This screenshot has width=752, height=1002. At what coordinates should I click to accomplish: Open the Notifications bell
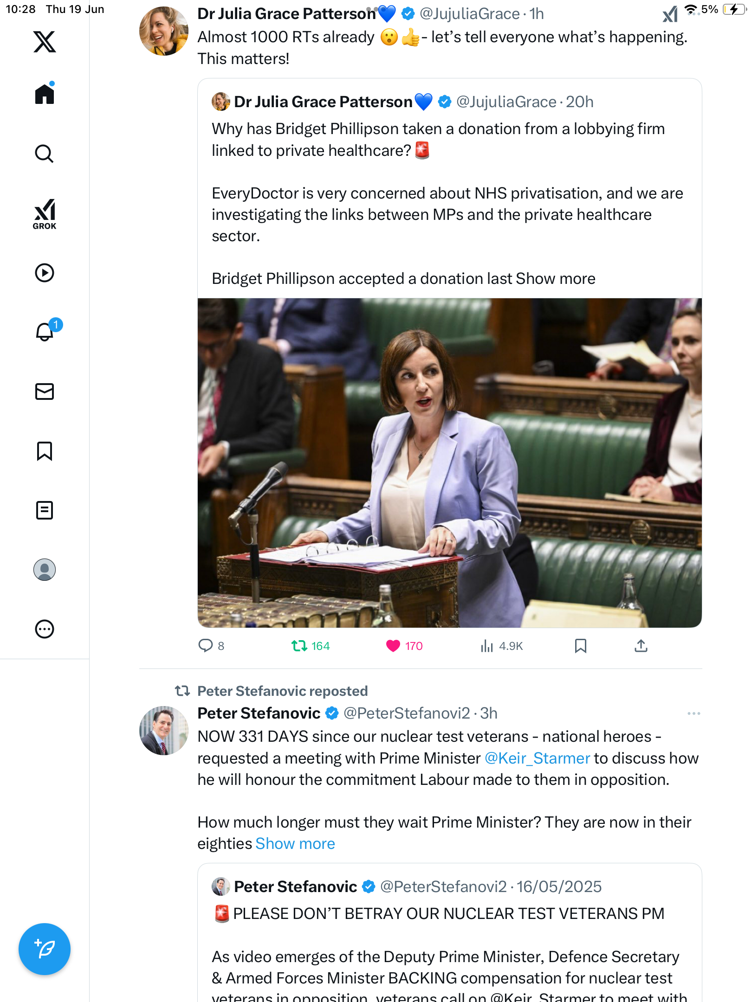[x=45, y=331]
